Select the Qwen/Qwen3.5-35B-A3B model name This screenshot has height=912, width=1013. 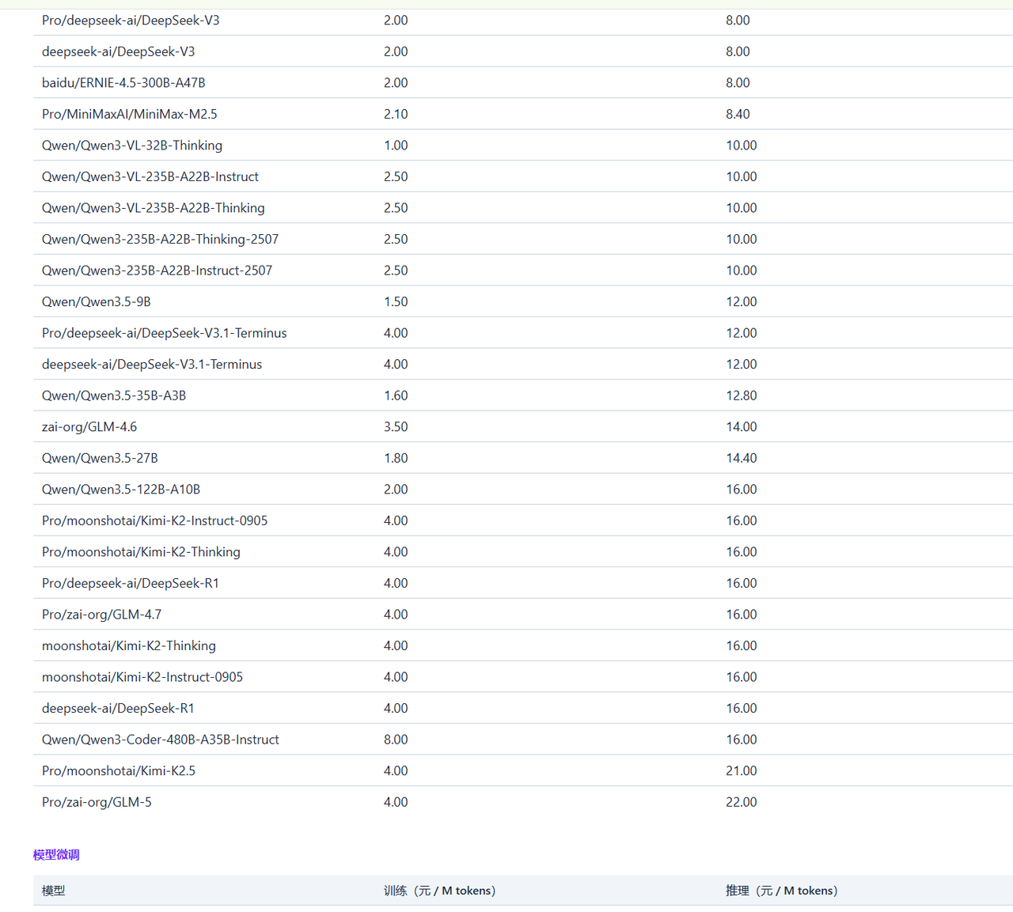click(x=114, y=395)
